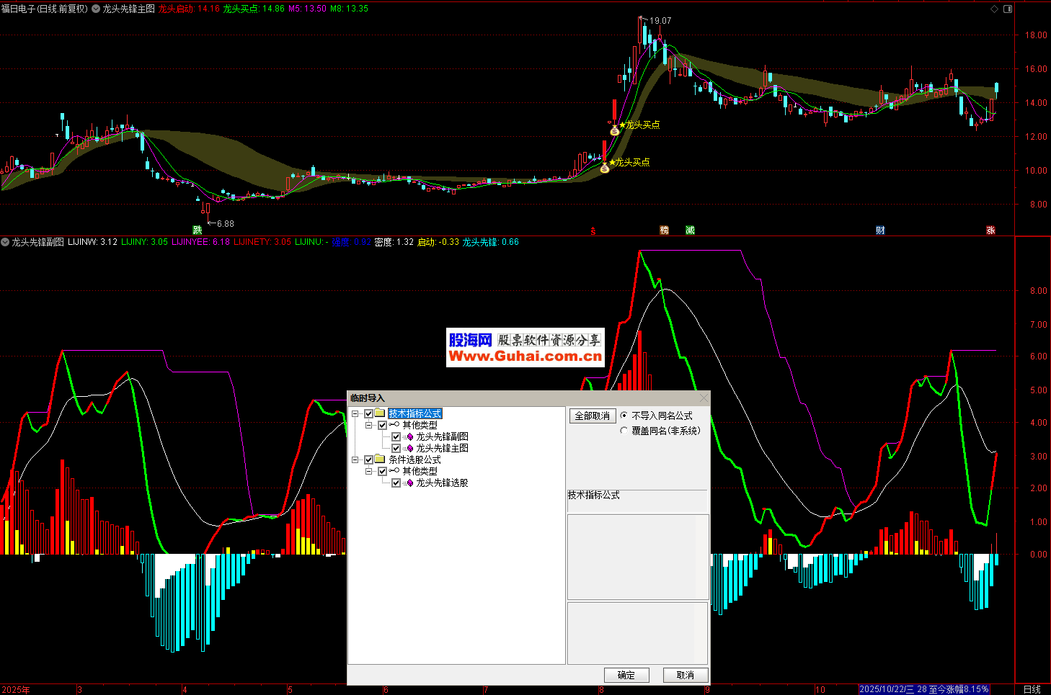The height and width of the screenshot is (695, 1051).
Task: Select 龙头先锋主图 tree item
Action: (x=441, y=448)
